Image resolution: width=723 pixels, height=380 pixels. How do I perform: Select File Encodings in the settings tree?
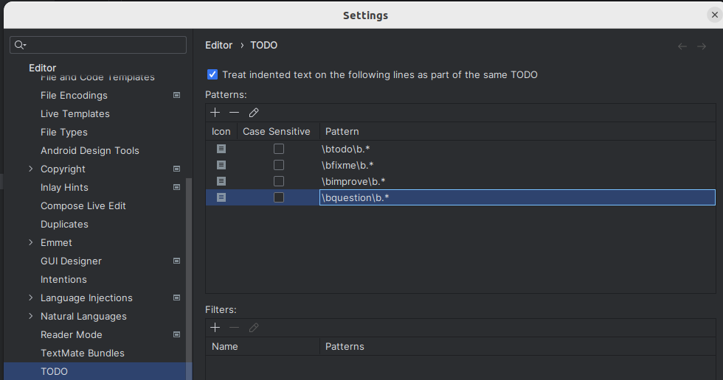[x=74, y=95]
